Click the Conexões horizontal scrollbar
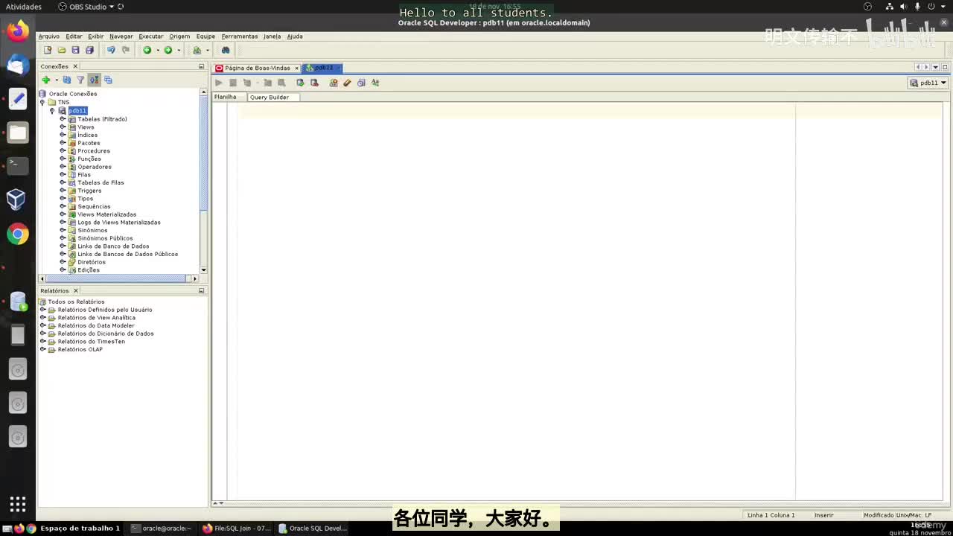Viewport: 953px width, 536px height. click(x=115, y=278)
